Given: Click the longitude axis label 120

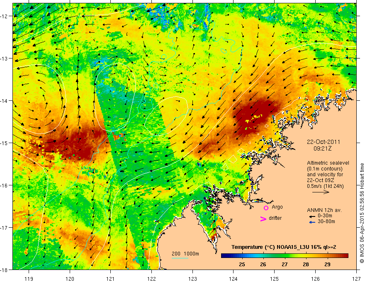Looking at the screenshot, I should (70, 279).
